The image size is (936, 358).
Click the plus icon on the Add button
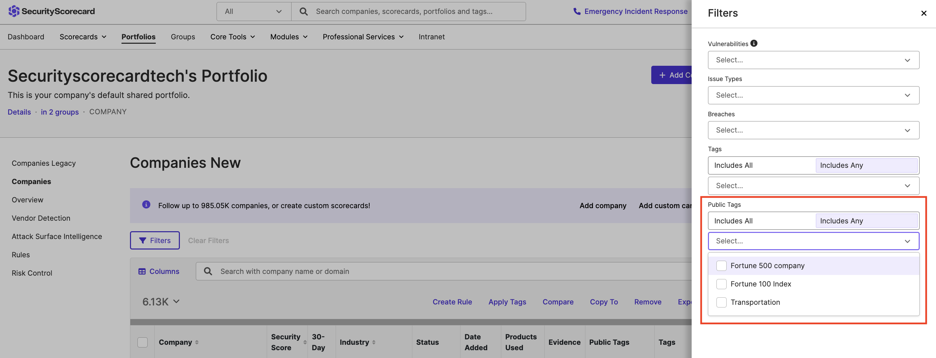click(x=662, y=75)
